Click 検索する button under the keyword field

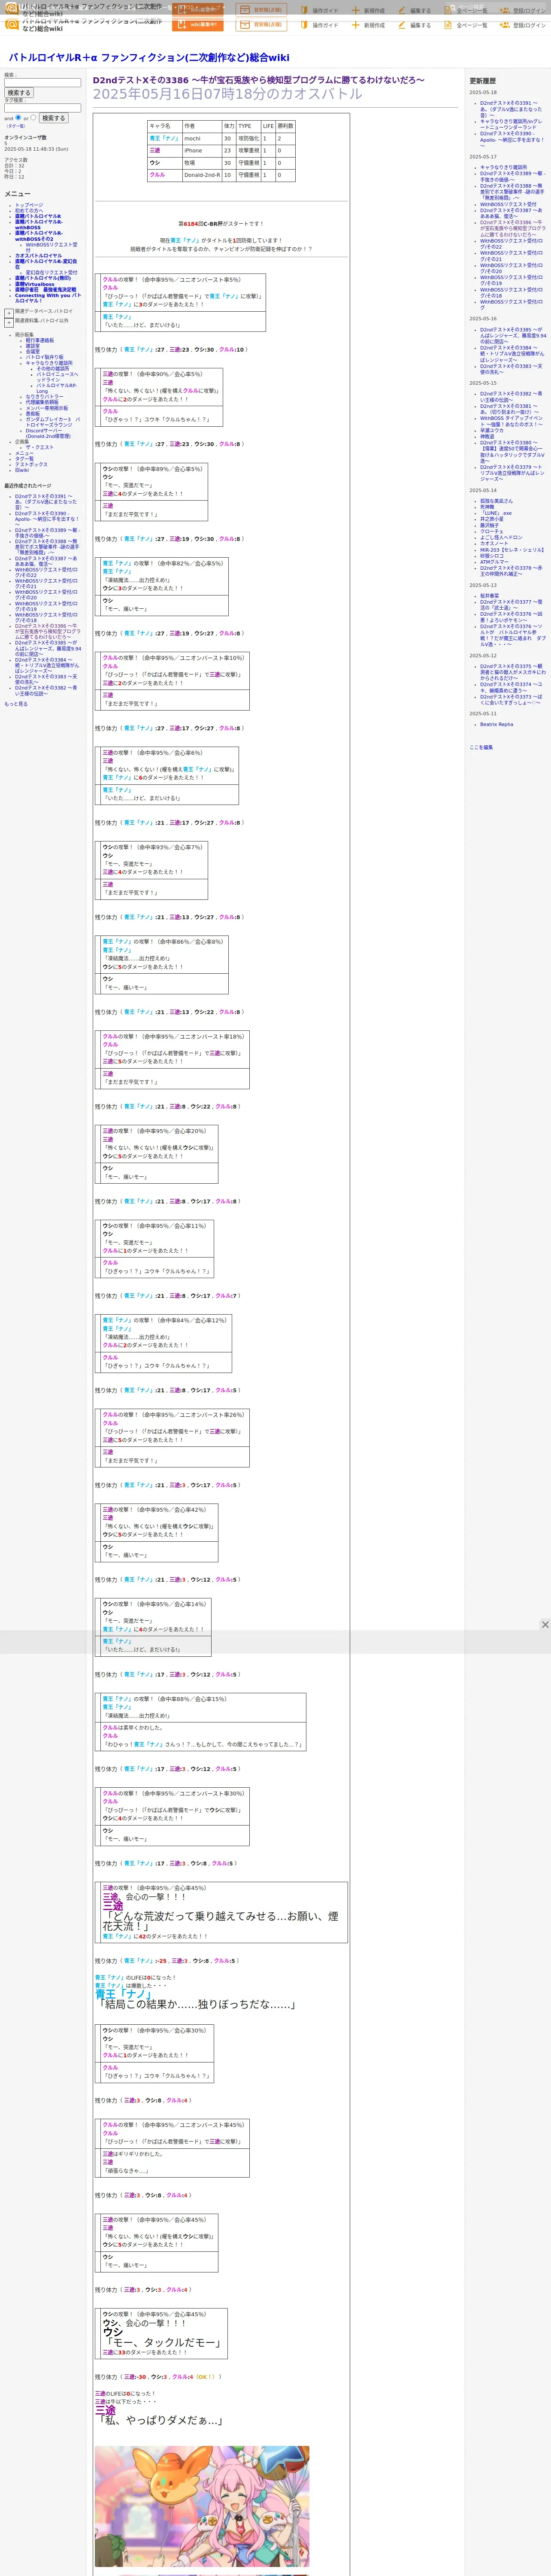(x=19, y=93)
